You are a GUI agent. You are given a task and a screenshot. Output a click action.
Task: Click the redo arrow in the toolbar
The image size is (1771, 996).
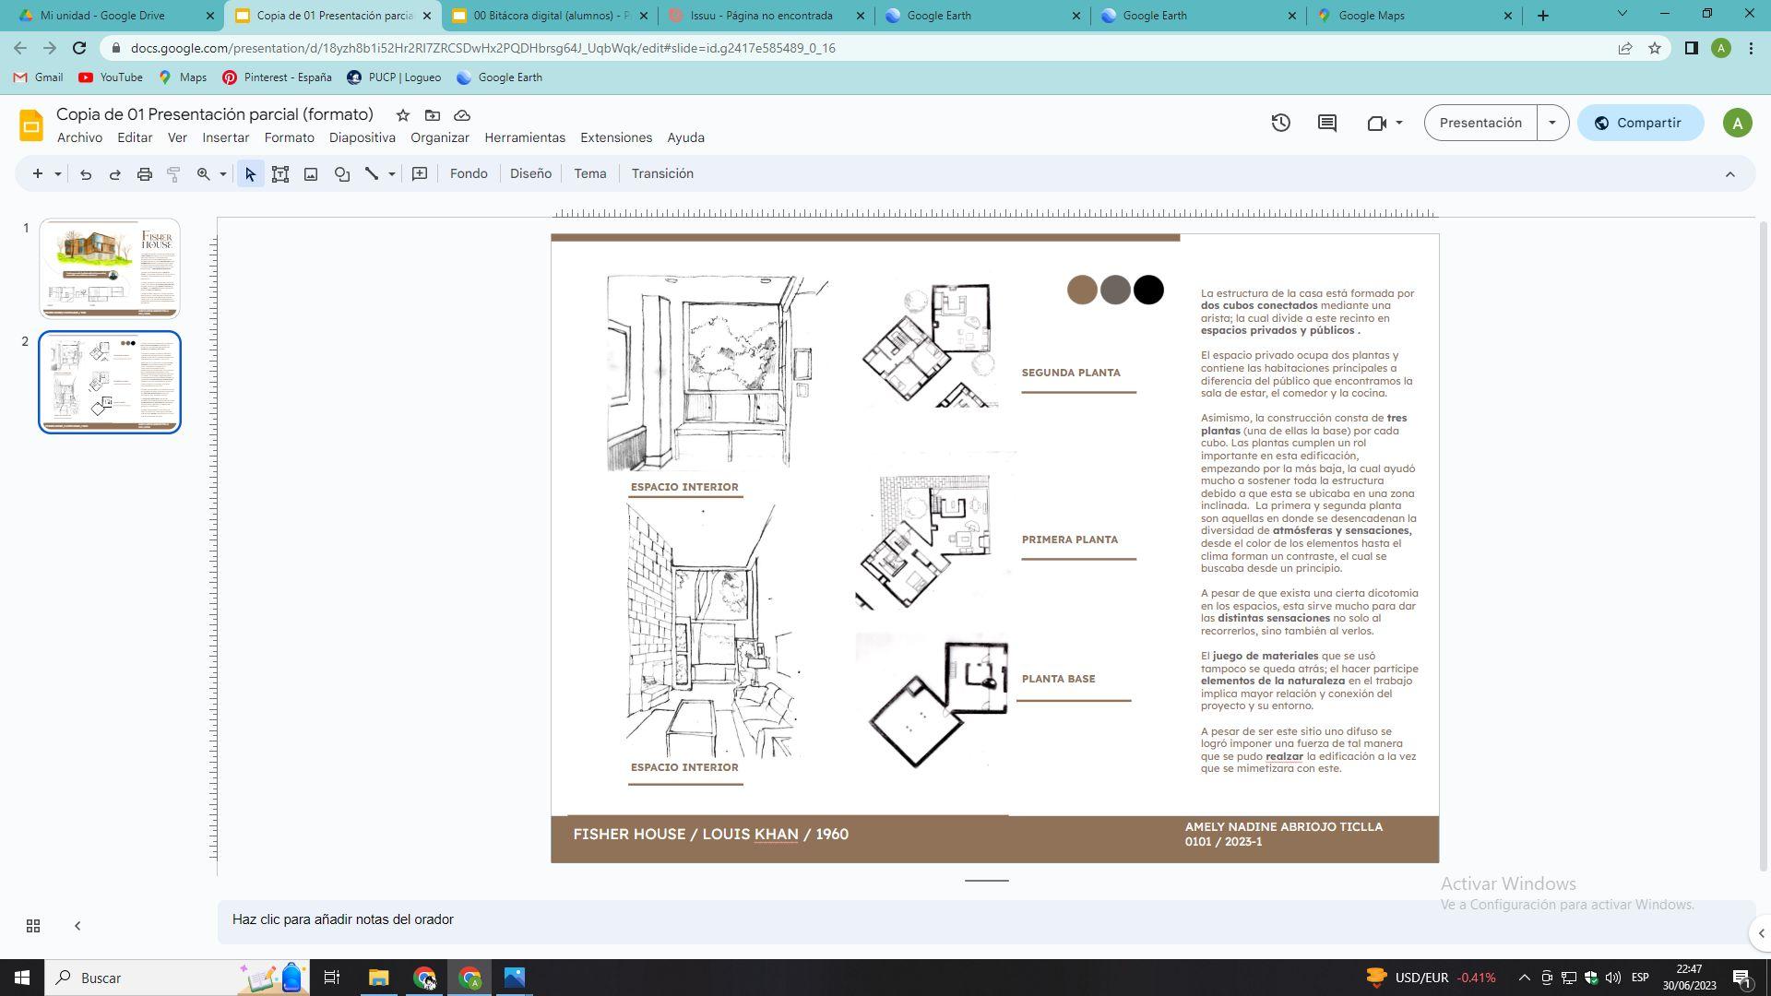point(115,174)
